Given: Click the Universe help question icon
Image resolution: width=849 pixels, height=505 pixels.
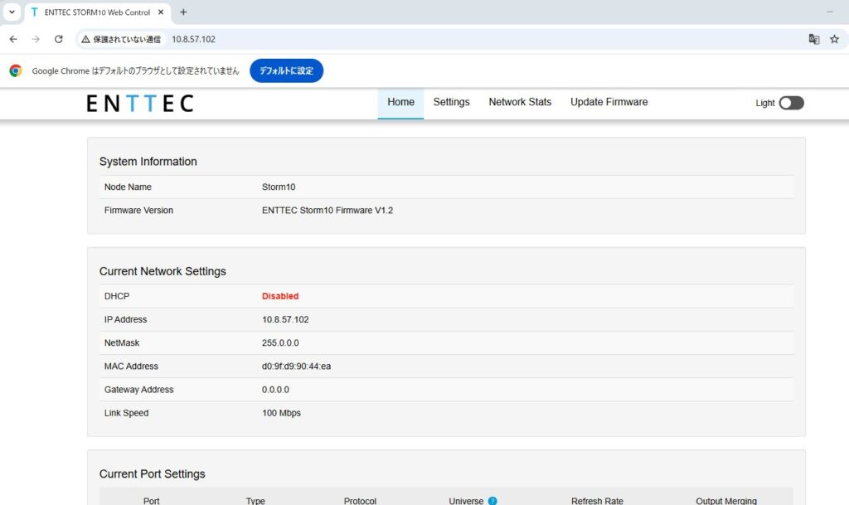Looking at the screenshot, I should 492,501.
